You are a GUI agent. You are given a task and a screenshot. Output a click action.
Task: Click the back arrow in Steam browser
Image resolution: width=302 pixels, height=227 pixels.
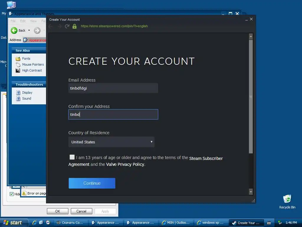[x=51, y=26]
